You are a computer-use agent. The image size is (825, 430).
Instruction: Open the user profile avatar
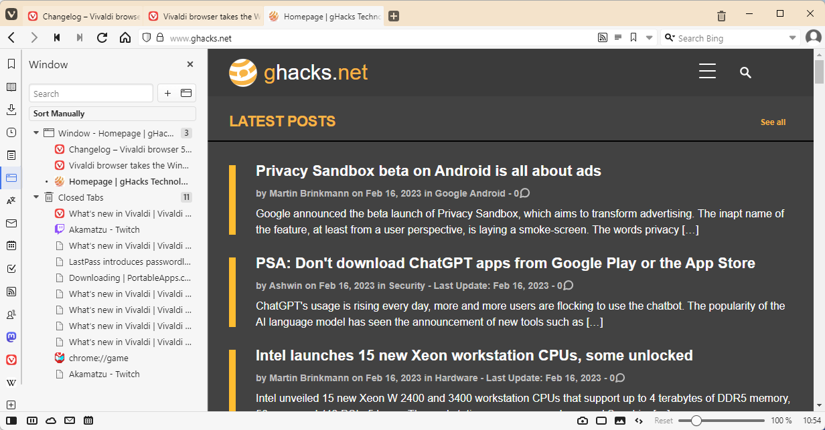tap(814, 37)
